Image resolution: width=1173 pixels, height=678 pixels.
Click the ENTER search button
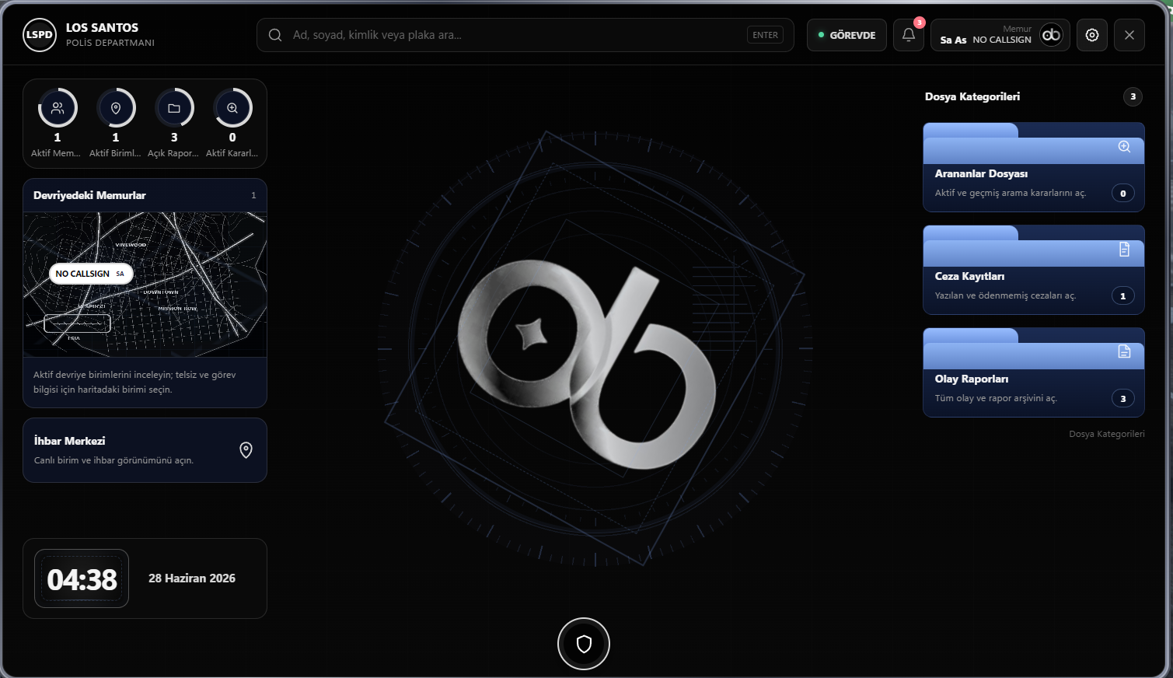pos(765,35)
